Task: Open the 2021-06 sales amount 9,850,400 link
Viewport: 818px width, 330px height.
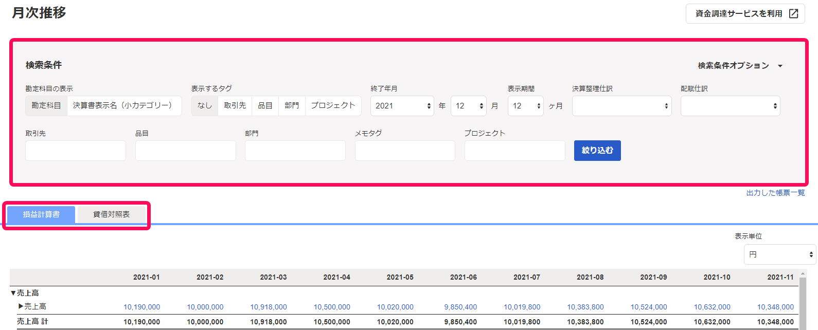Action: click(460, 307)
